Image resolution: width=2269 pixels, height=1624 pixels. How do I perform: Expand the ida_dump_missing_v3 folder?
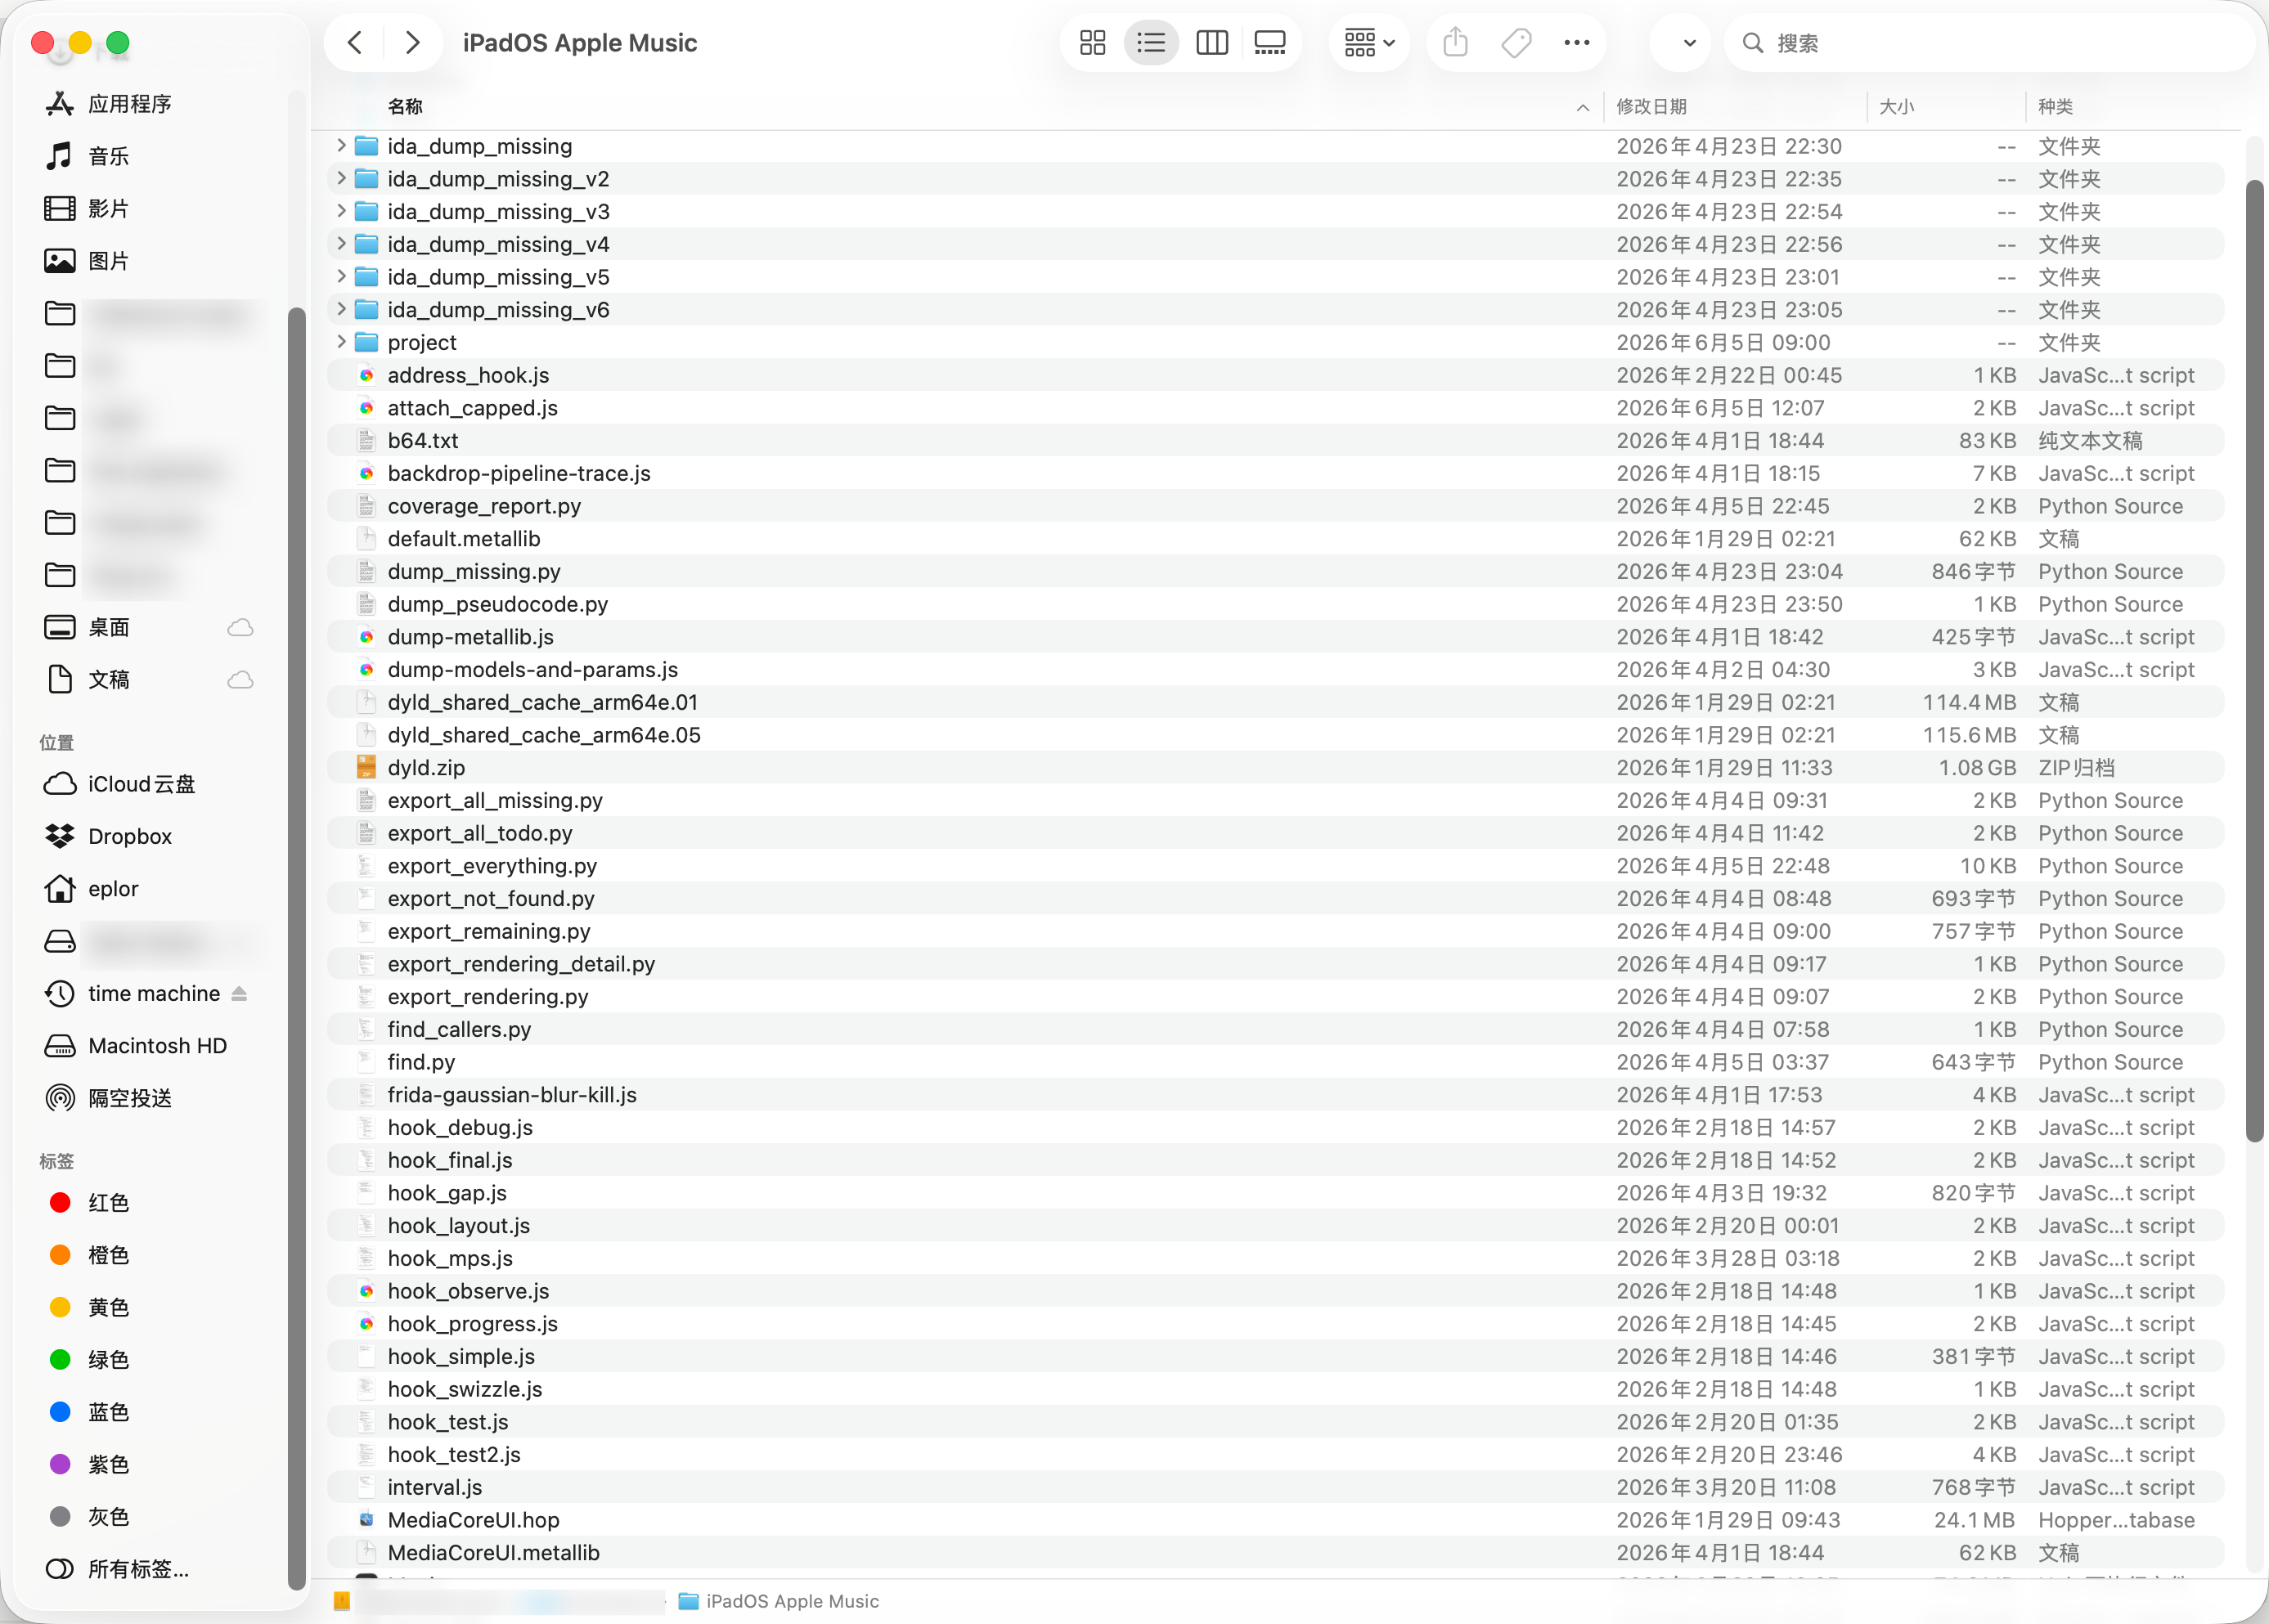point(341,211)
